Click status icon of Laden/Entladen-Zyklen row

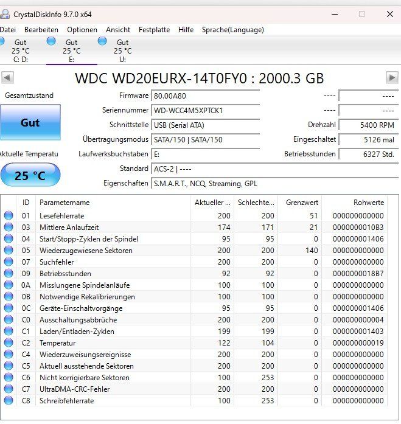(9, 332)
